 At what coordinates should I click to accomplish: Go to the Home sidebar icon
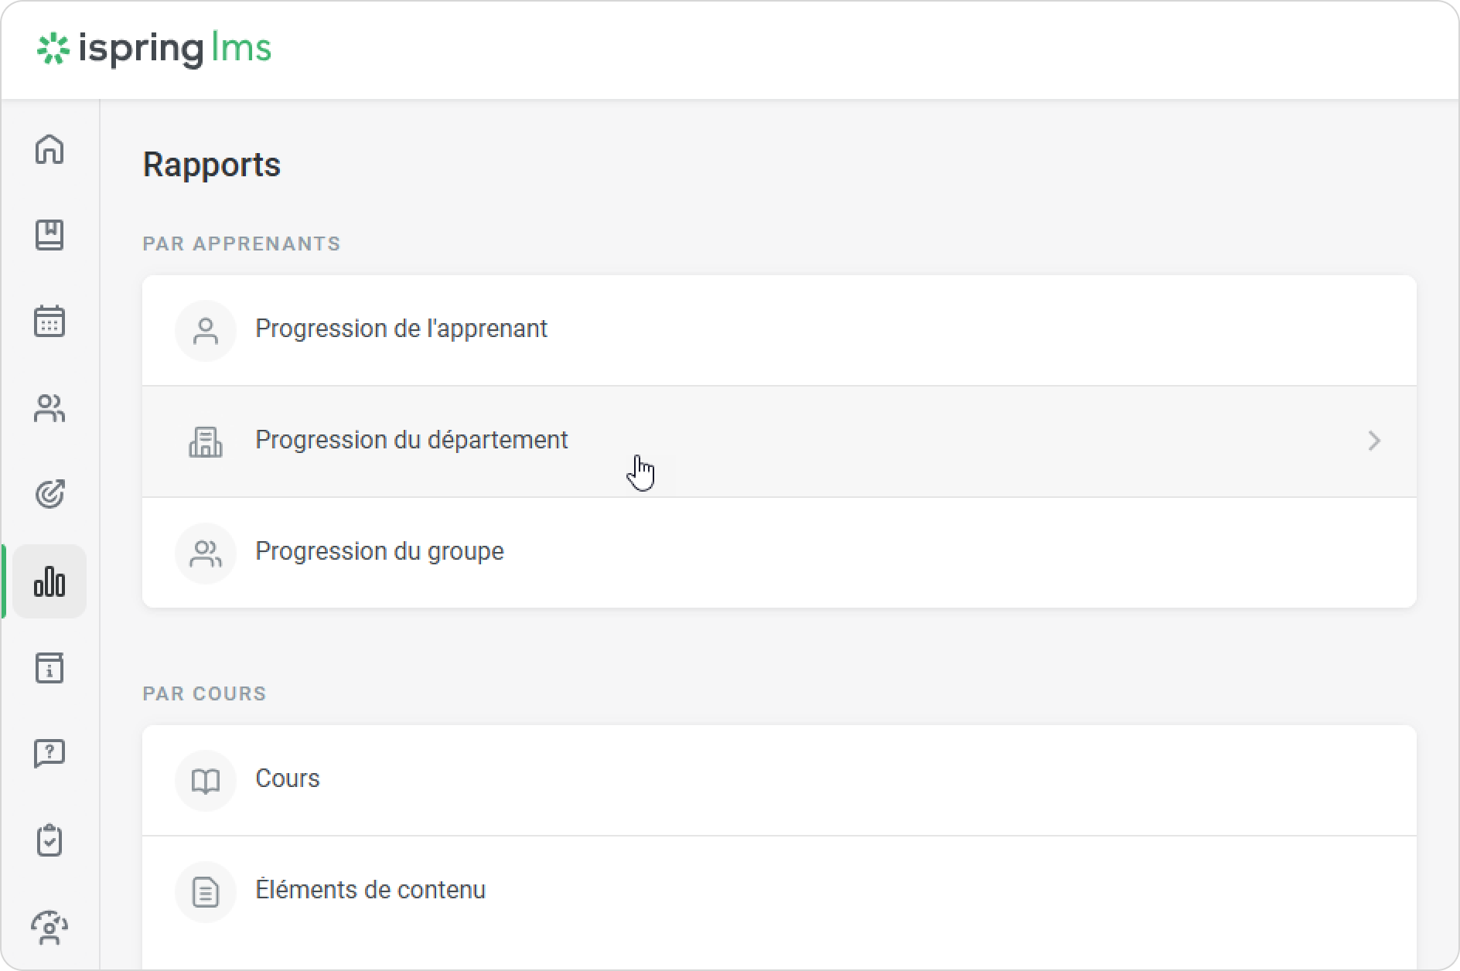pos(49,149)
